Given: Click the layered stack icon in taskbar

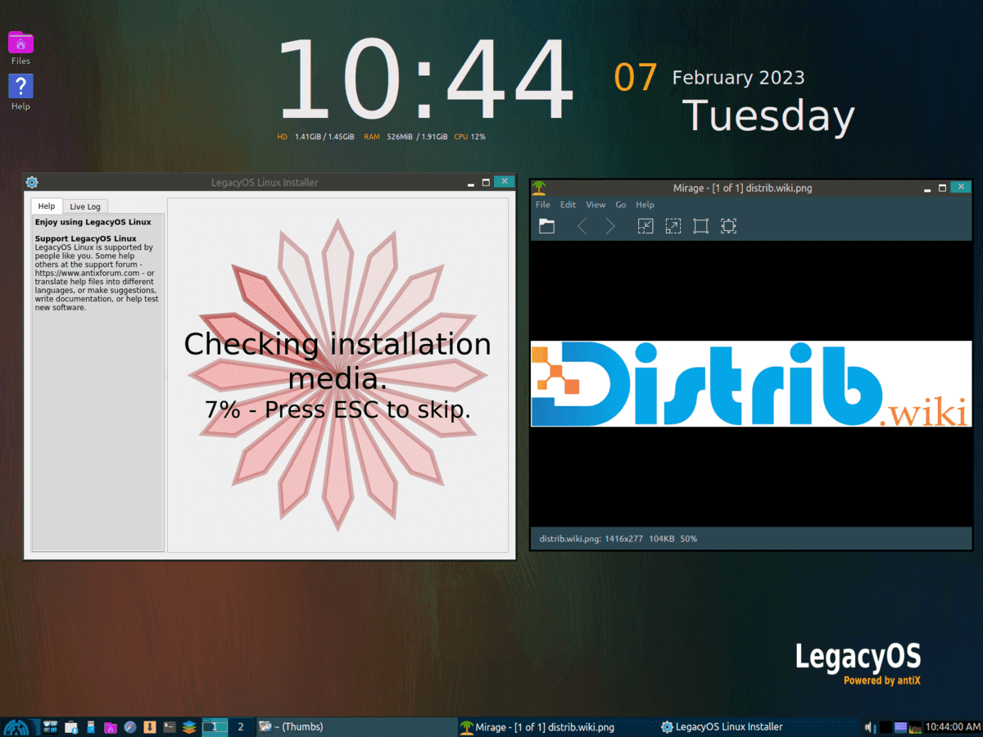Looking at the screenshot, I should 189,726.
